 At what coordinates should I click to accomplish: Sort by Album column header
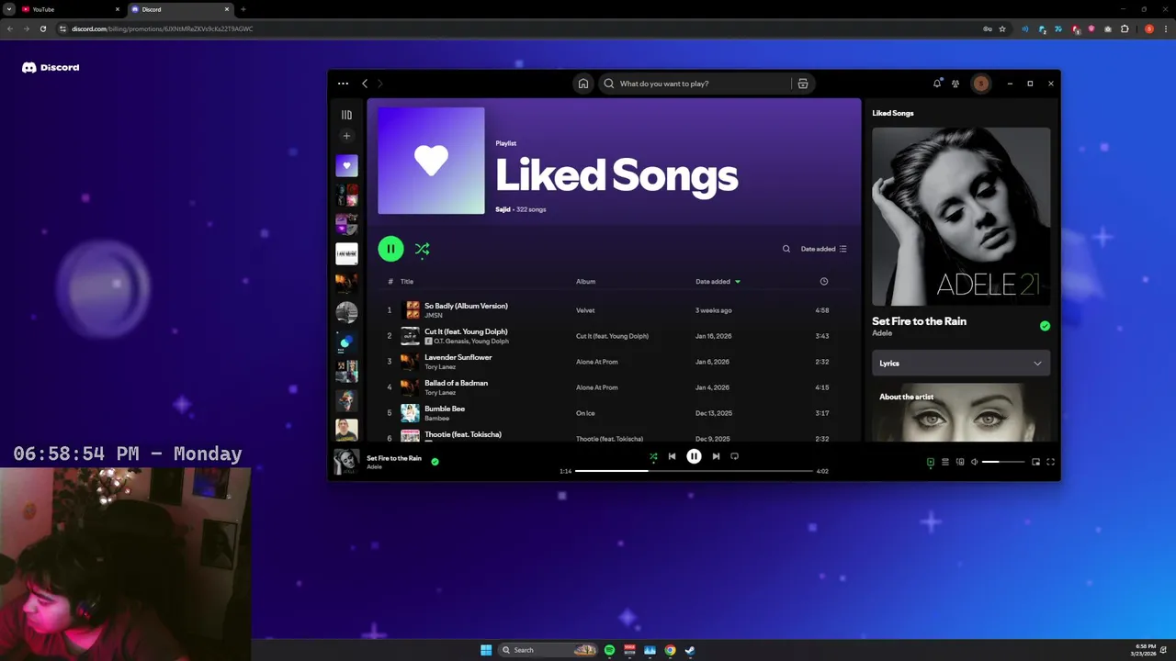(586, 282)
